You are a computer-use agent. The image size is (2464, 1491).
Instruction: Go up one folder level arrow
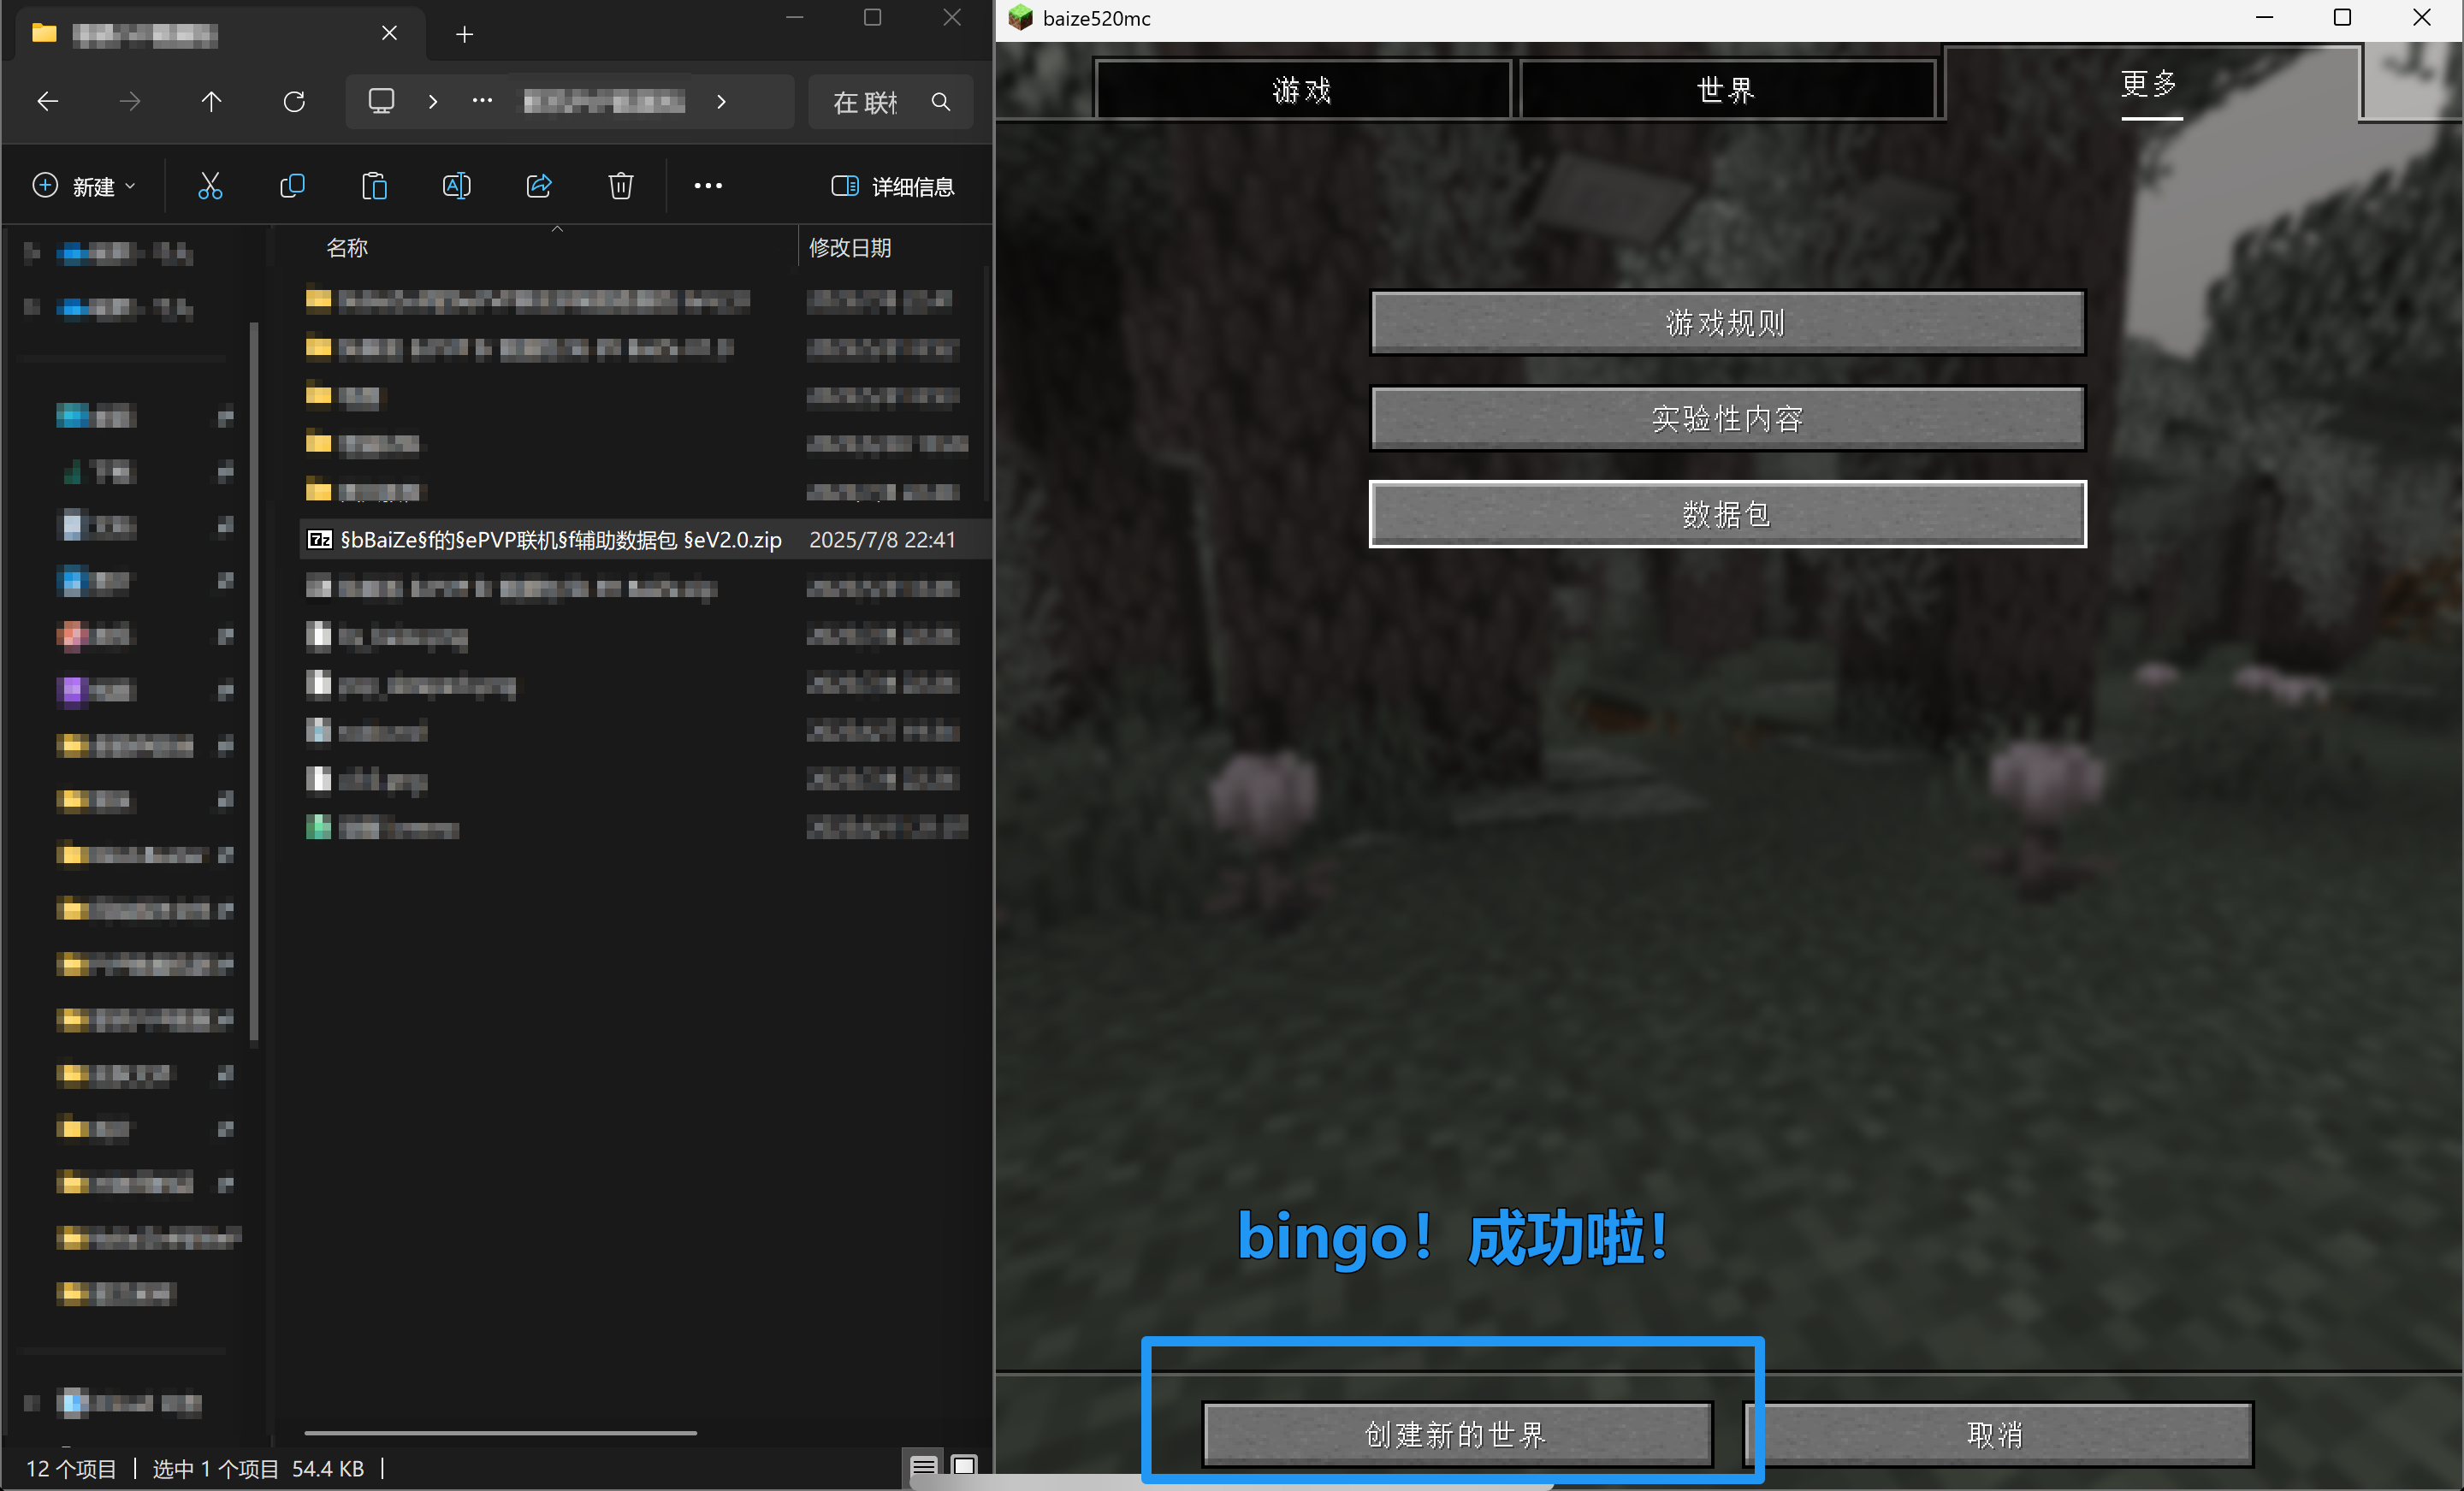coord(211,101)
